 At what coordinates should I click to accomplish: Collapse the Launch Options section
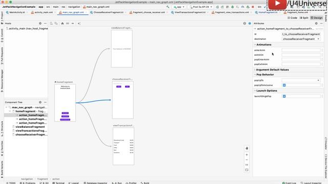point(255,91)
